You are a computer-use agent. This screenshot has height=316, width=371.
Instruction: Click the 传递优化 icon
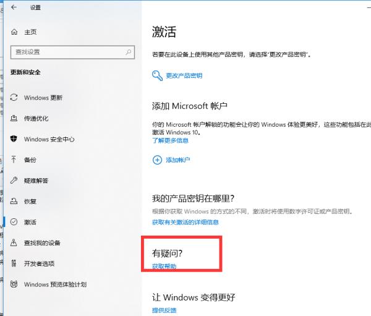[x=14, y=118]
